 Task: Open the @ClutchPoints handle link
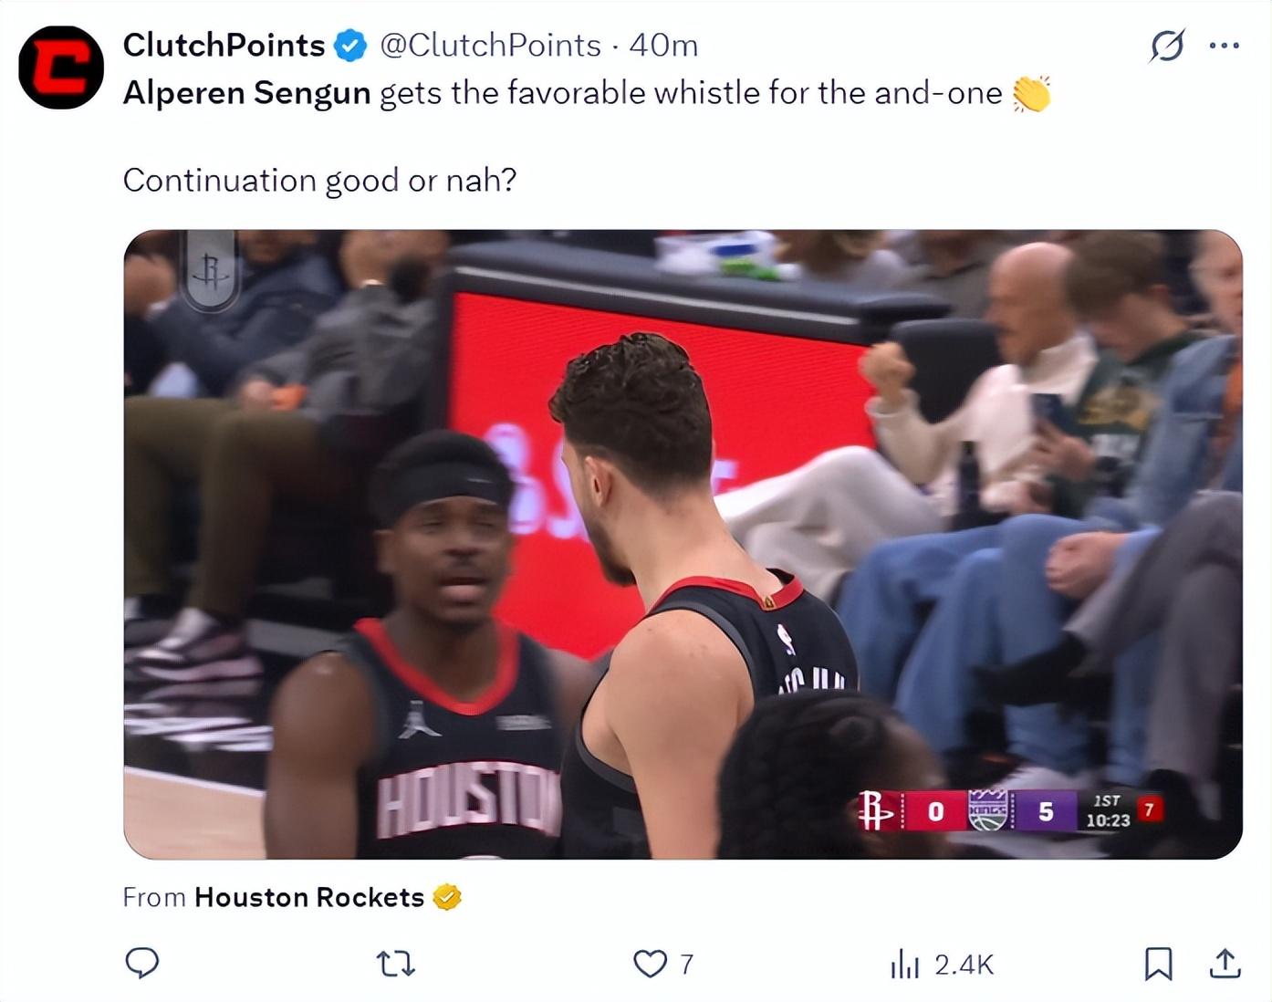click(490, 45)
